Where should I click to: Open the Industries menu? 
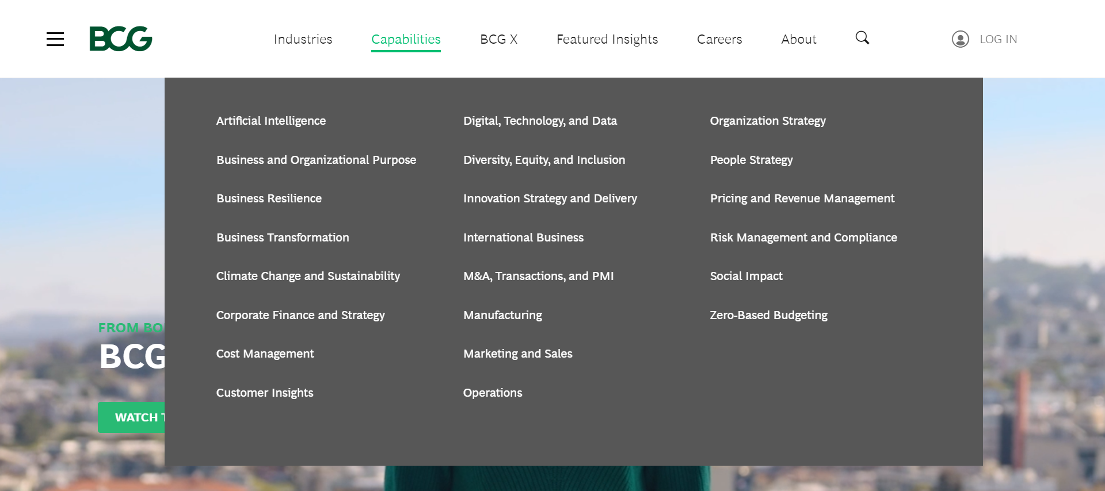click(303, 39)
